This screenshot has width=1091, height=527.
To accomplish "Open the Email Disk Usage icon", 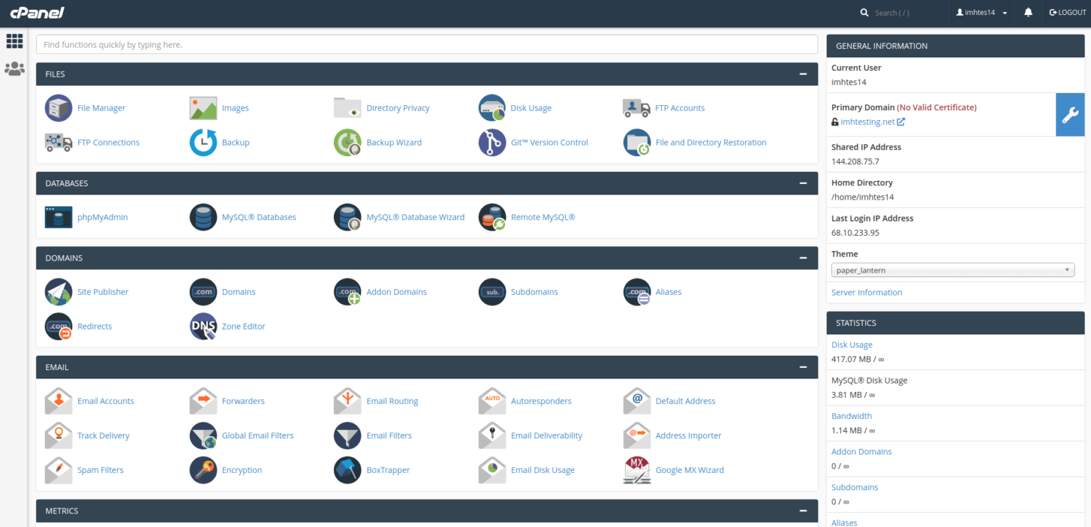I will coord(492,470).
